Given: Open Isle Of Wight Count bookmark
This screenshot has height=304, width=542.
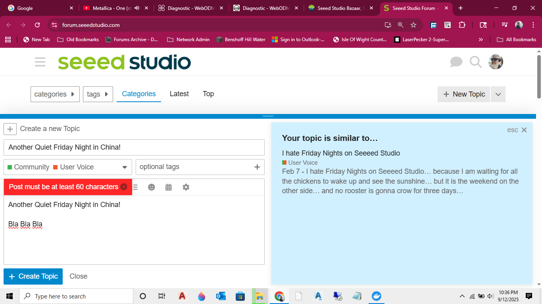Looking at the screenshot, I should point(359,40).
